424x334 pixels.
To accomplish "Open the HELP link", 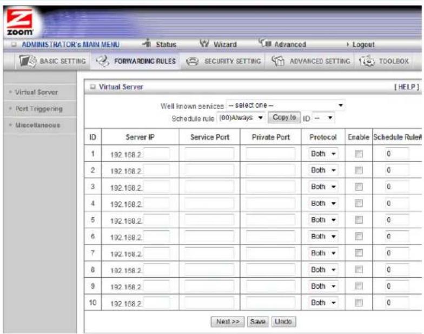I will point(407,86).
